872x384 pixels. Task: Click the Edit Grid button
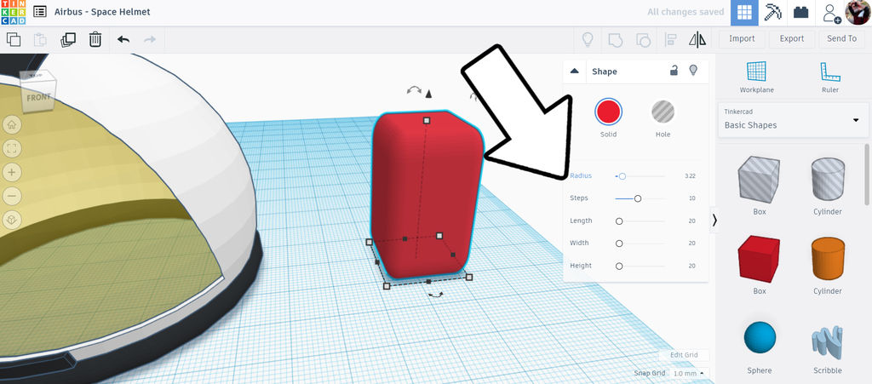pos(684,355)
